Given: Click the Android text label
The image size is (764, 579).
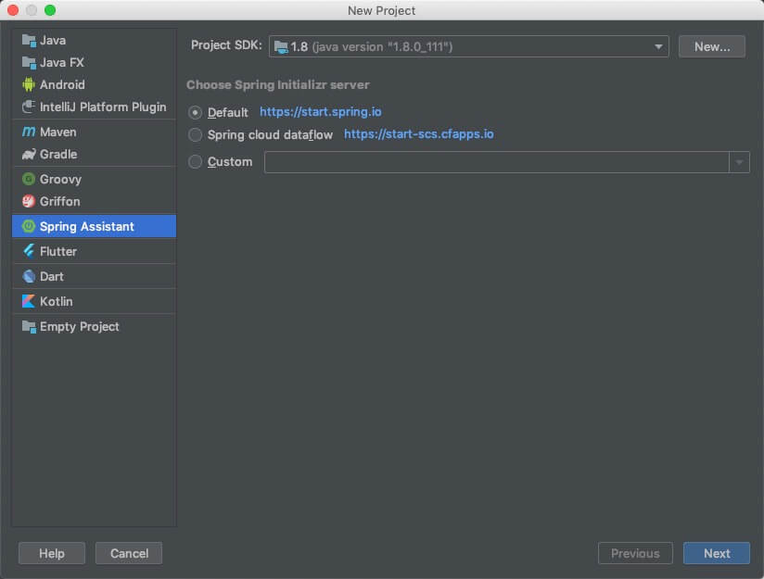Looking at the screenshot, I should click(62, 84).
